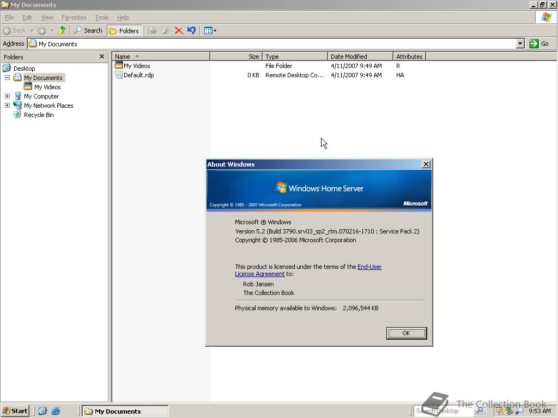The image size is (558, 418).
Task: Sort by the Attributes column header
Action: [x=409, y=57]
